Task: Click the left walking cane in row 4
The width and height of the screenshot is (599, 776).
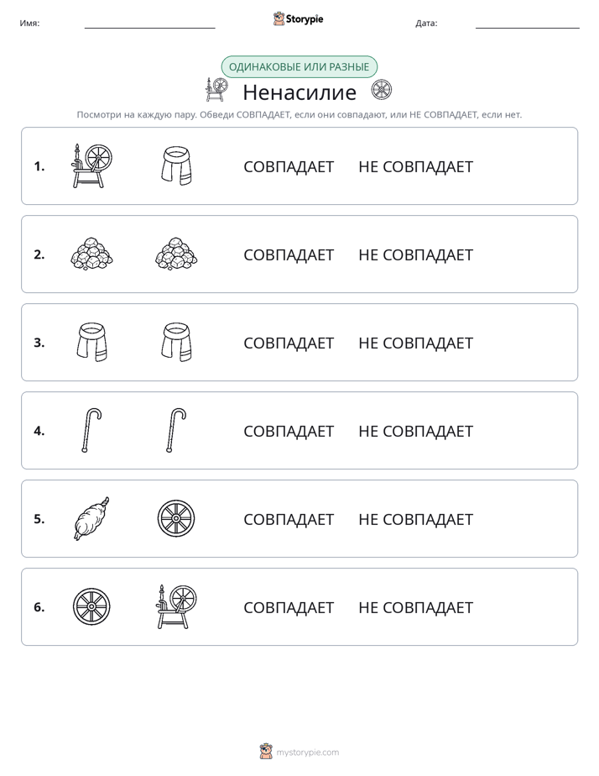Action: [92, 430]
